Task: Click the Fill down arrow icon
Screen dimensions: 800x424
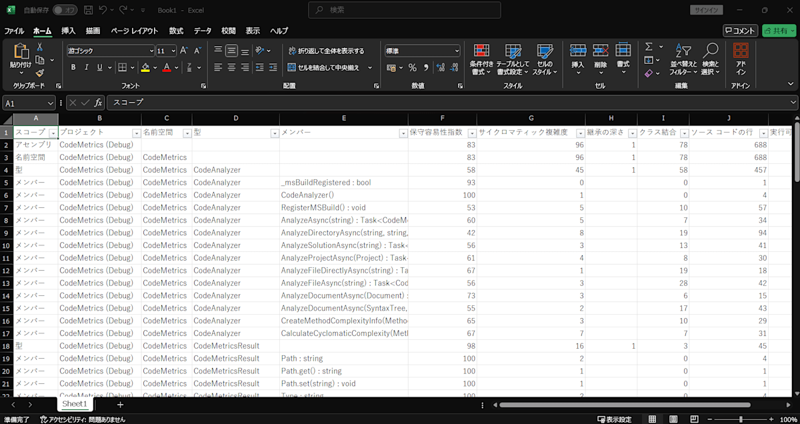Action: tap(649, 60)
